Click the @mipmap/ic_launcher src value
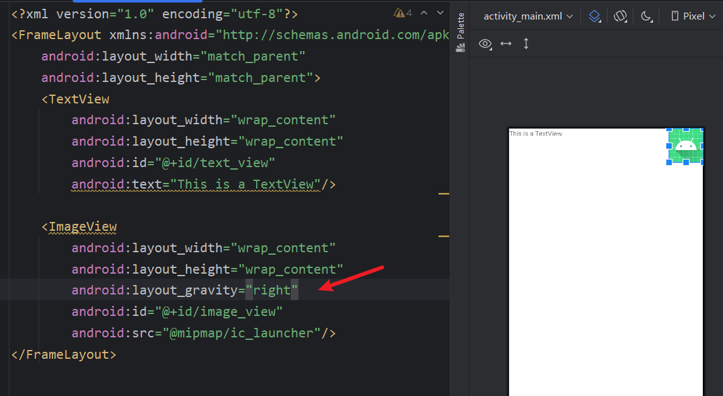The image size is (723, 396). tap(242, 333)
